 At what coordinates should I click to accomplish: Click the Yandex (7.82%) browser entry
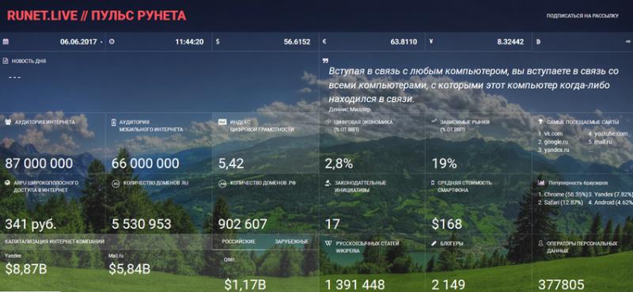pyautogui.click(x=610, y=194)
